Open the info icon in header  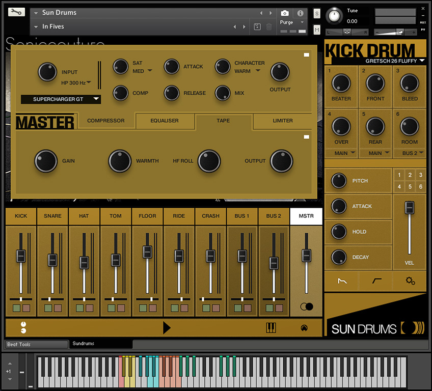(x=300, y=13)
